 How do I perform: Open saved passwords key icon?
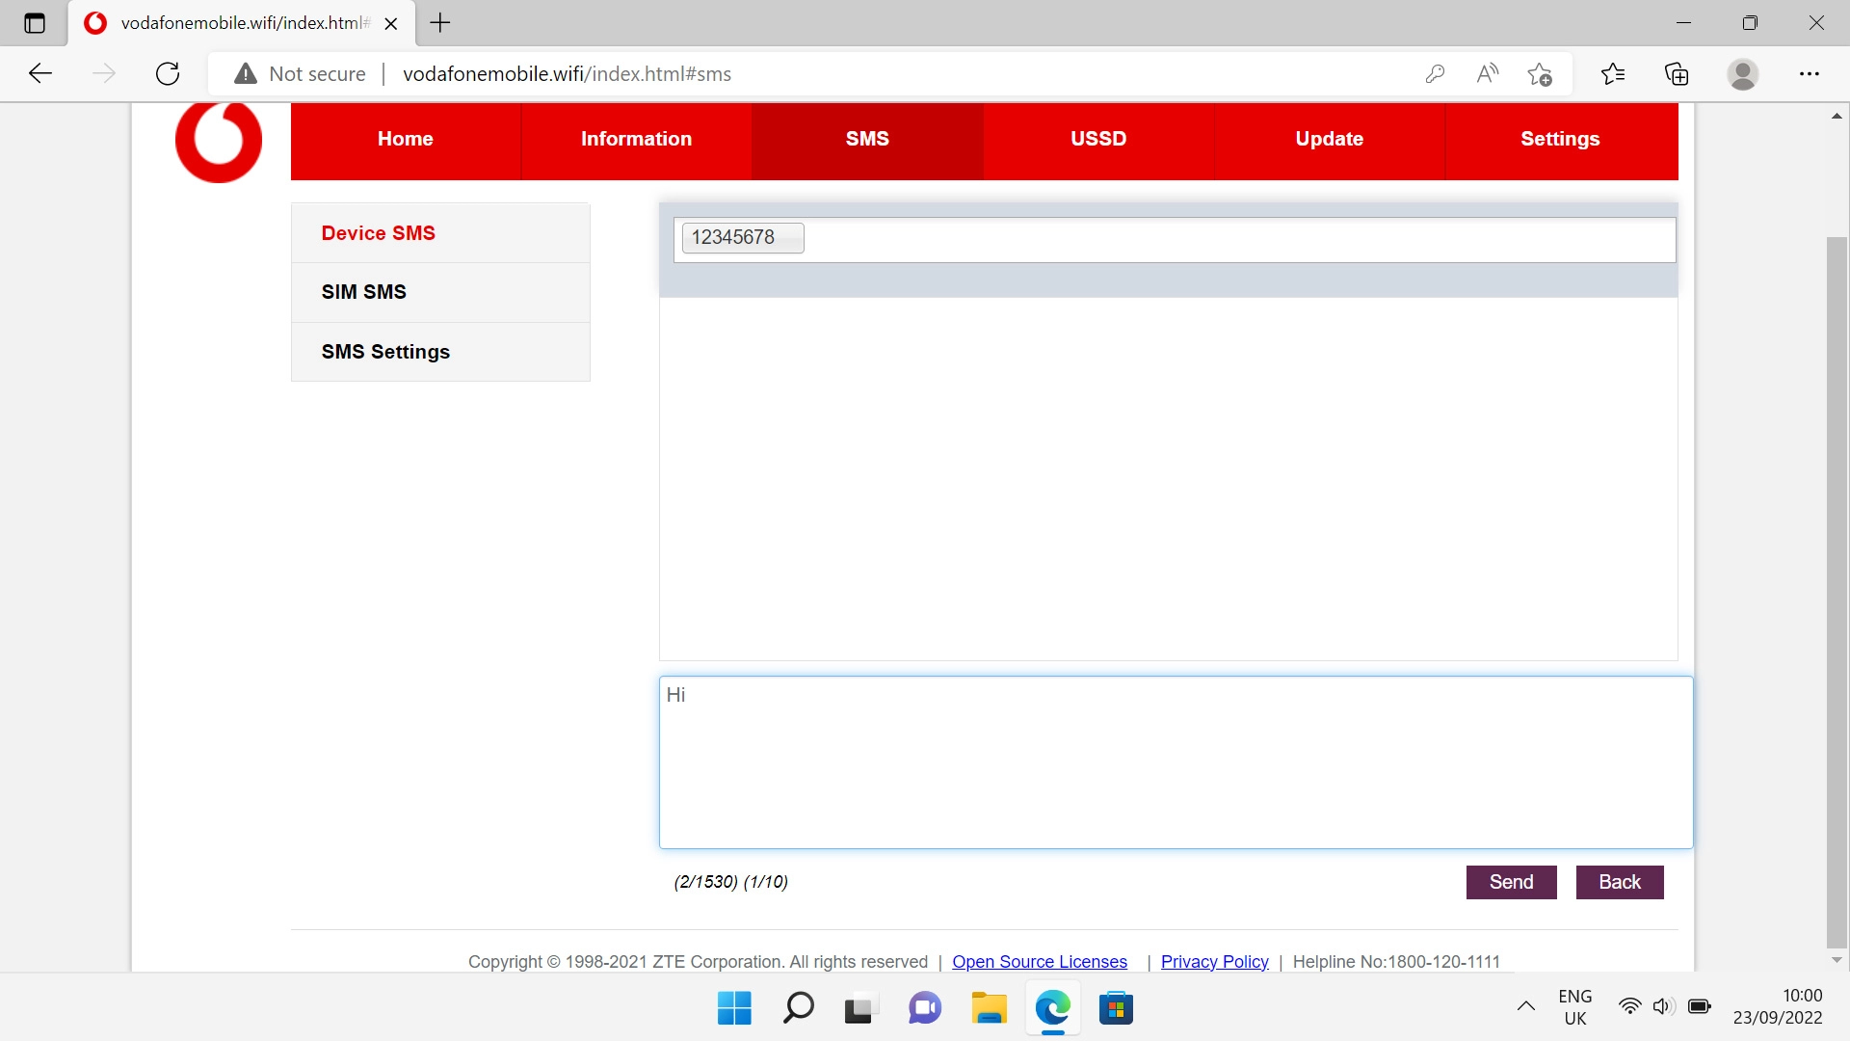pyautogui.click(x=1435, y=73)
